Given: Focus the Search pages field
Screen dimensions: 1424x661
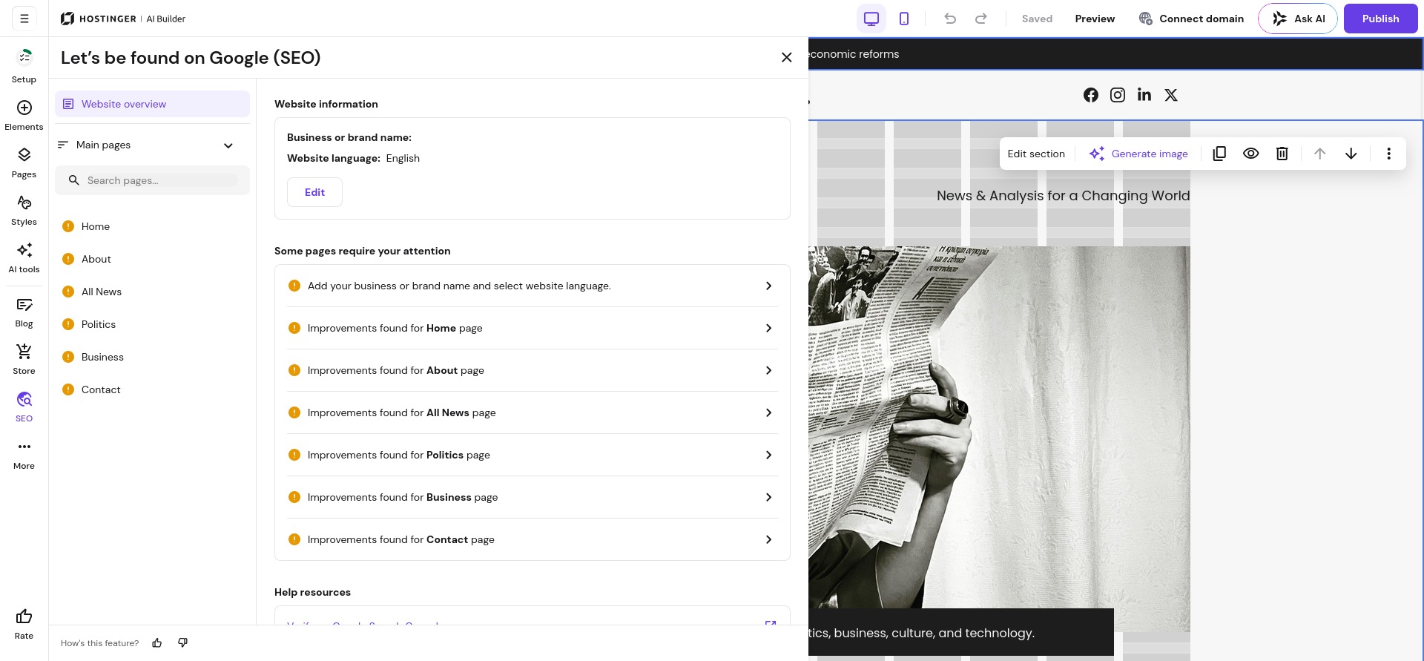Looking at the screenshot, I should [x=153, y=180].
